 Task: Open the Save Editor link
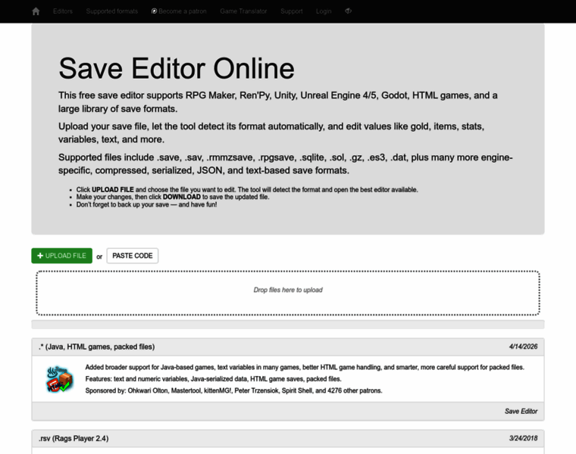[x=521, y=412]
